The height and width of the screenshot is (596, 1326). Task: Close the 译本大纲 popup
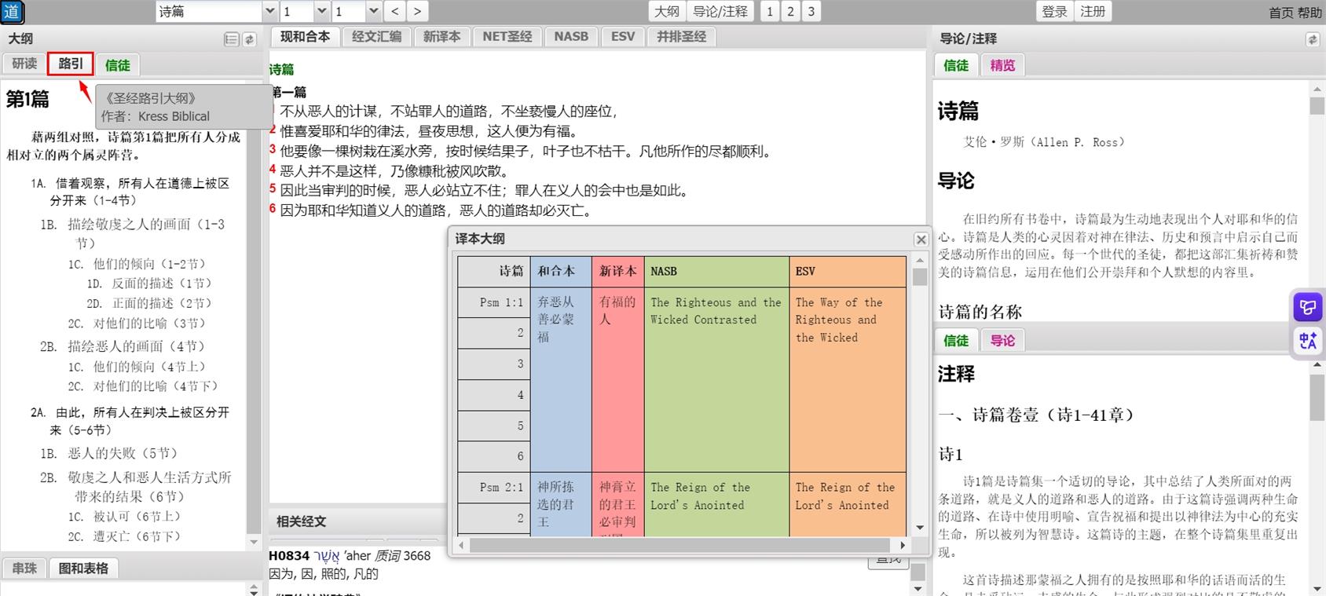tap(921, 239)
